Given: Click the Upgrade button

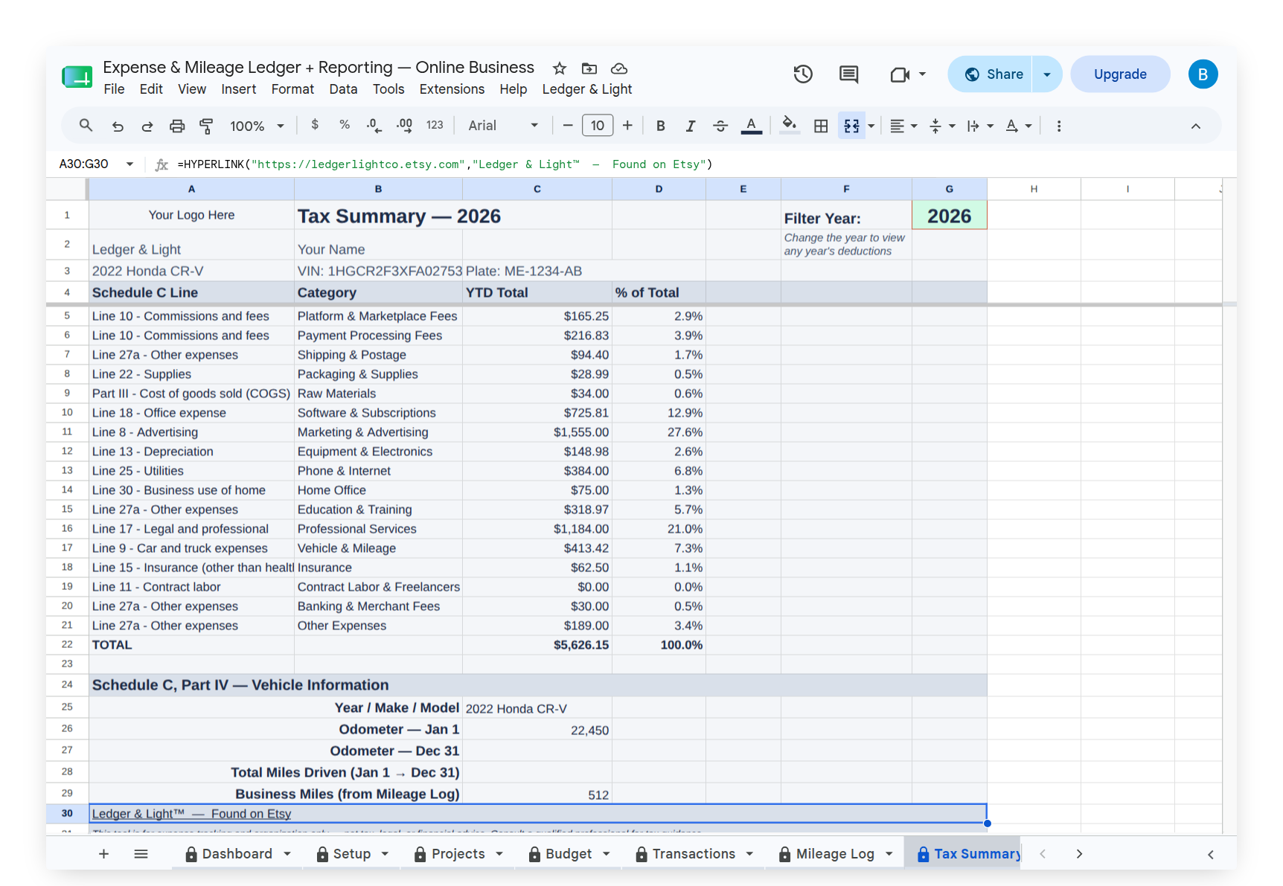Looking at the screenshot, I should coord(1120,74).
